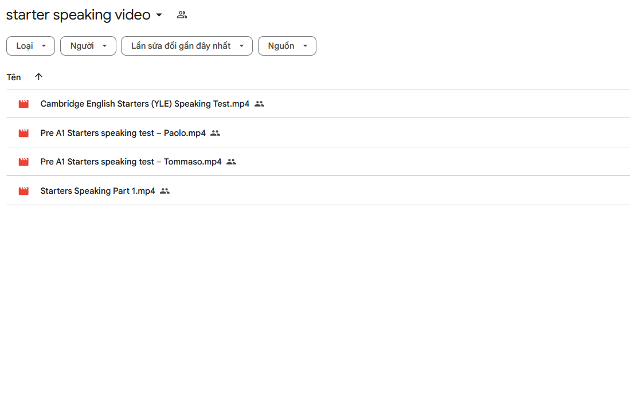Open the Loại filter dropdown
The image size is (630, 403).
tap(30, 46)
